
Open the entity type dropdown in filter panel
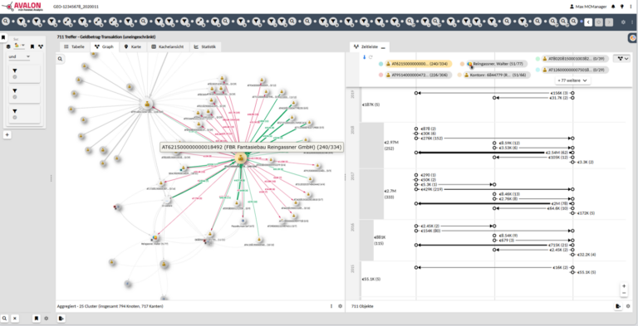[x=19, y=46]
